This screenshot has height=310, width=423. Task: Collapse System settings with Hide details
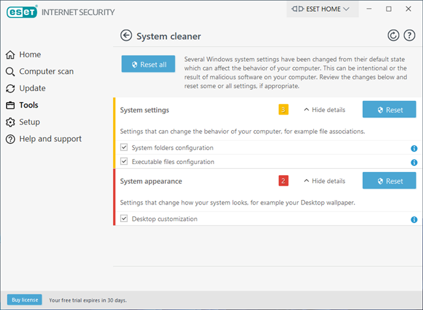324,110
